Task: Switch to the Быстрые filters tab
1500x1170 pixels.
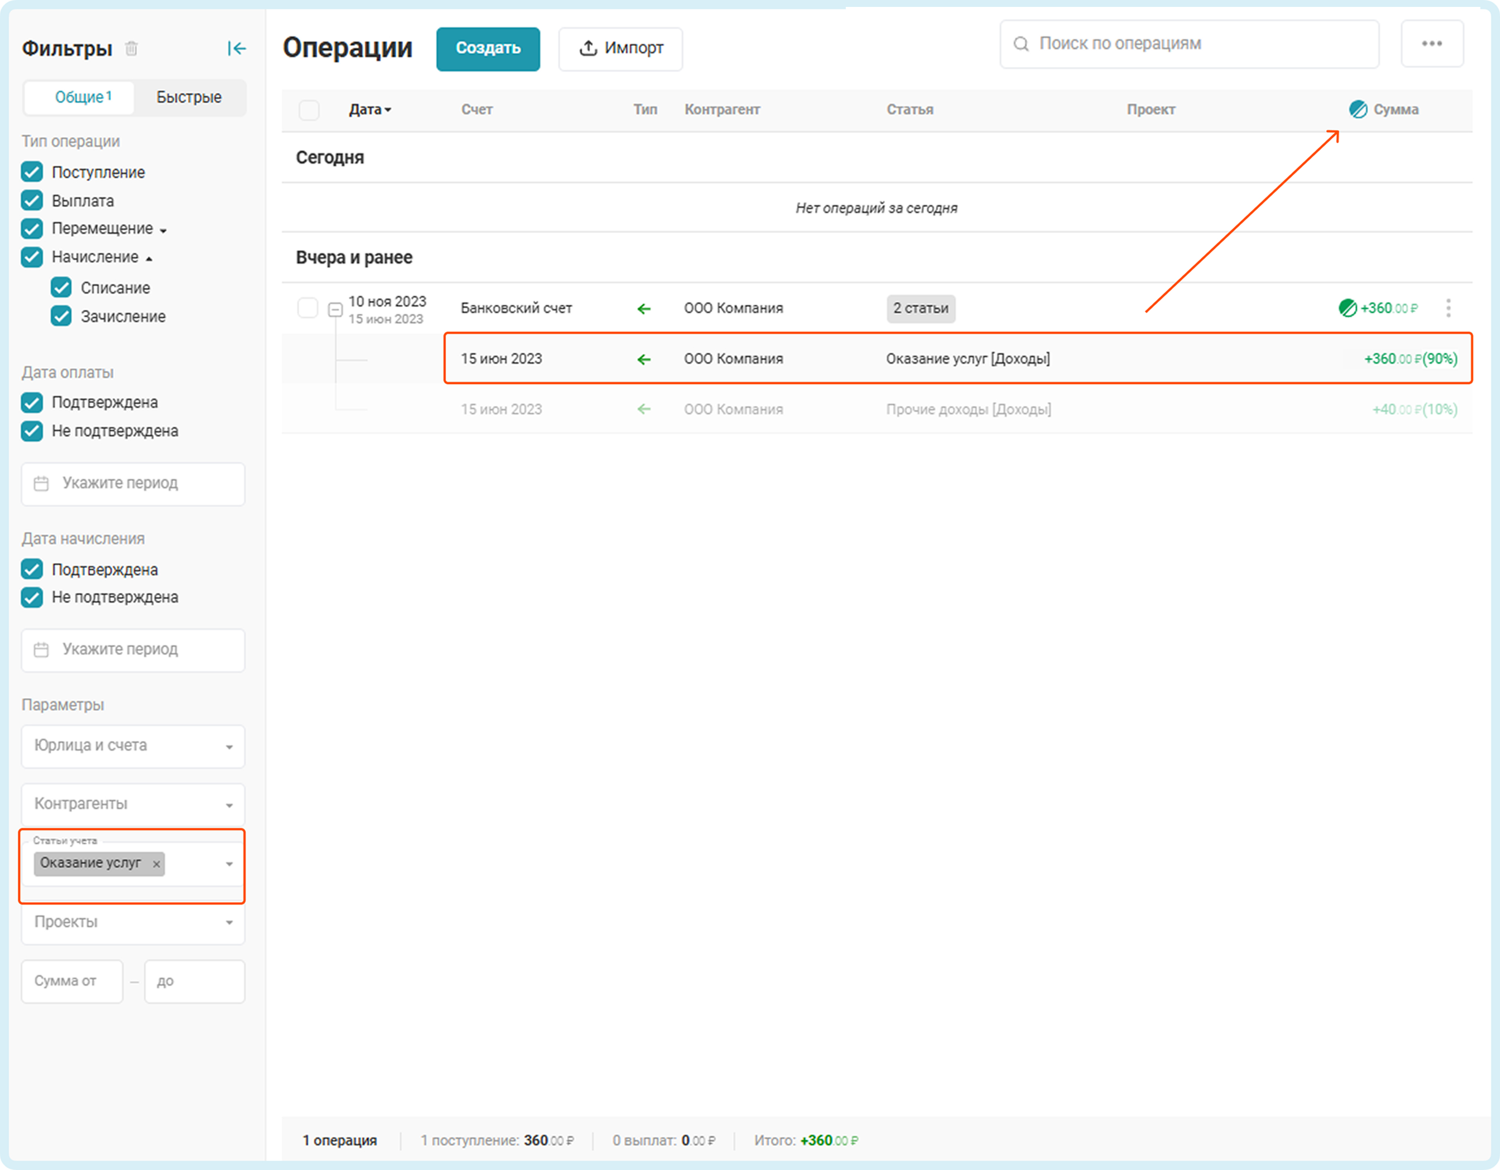Action: 189,97
